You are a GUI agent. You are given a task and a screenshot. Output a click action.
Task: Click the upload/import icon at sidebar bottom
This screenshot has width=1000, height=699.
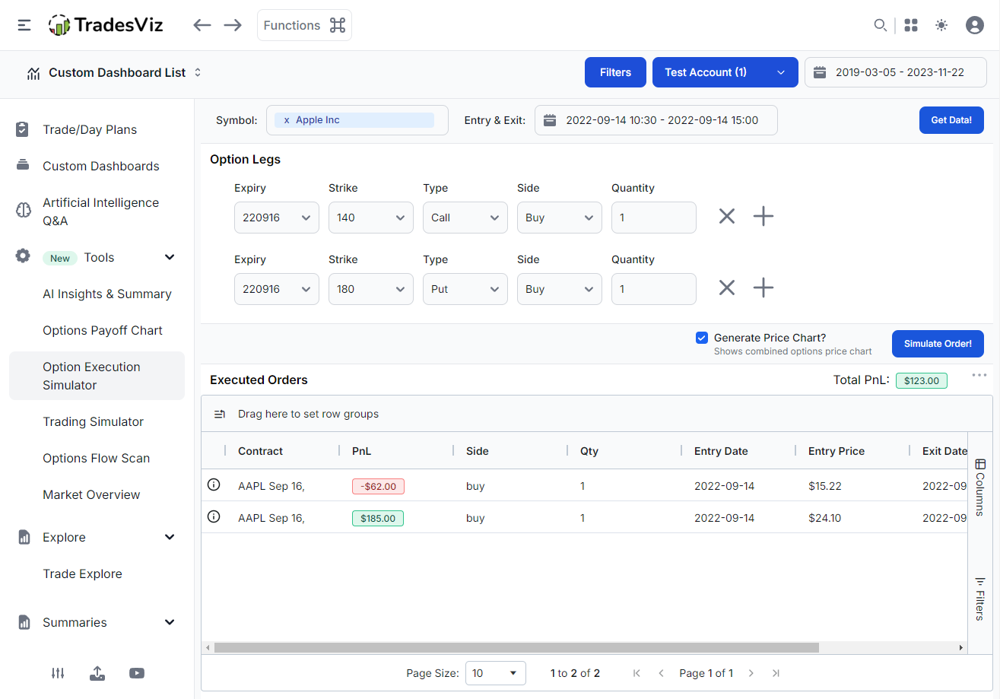click(97, 673)
